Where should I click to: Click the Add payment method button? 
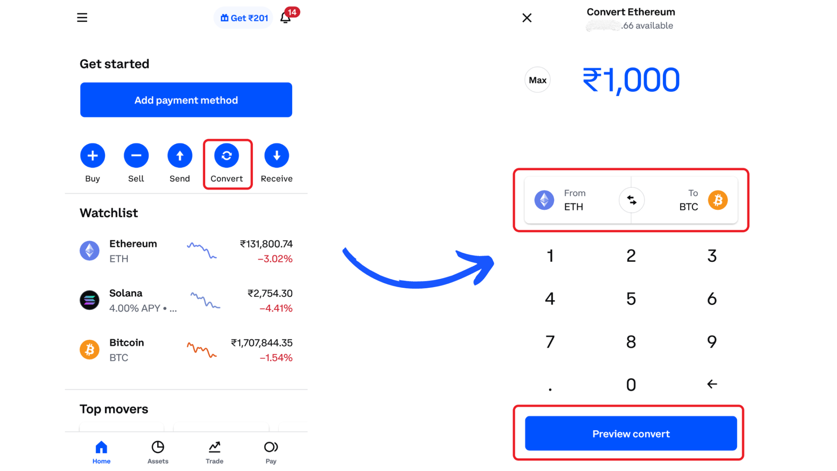click(x=186, y=99)
